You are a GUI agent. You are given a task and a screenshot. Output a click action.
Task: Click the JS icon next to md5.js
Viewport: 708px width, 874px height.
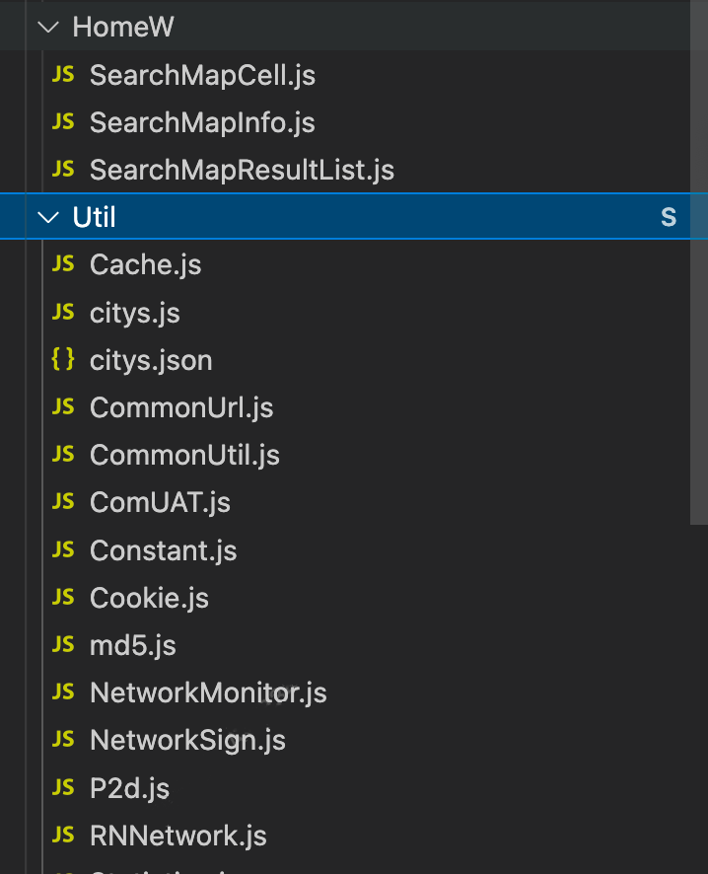(x=63, y=644)
